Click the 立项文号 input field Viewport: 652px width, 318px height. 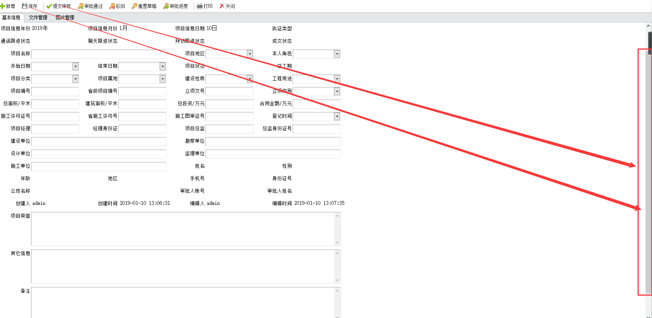tap(229, 91)
